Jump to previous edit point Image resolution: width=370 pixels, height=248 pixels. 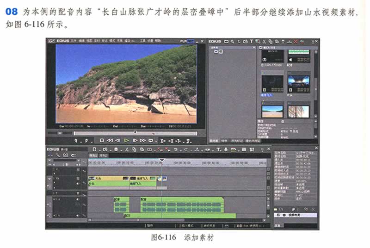163,141
